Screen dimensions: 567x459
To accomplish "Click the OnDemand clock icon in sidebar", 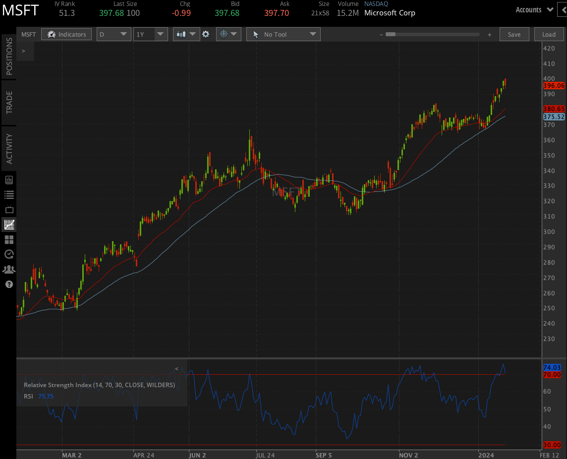I will click(x=9, y=254).
